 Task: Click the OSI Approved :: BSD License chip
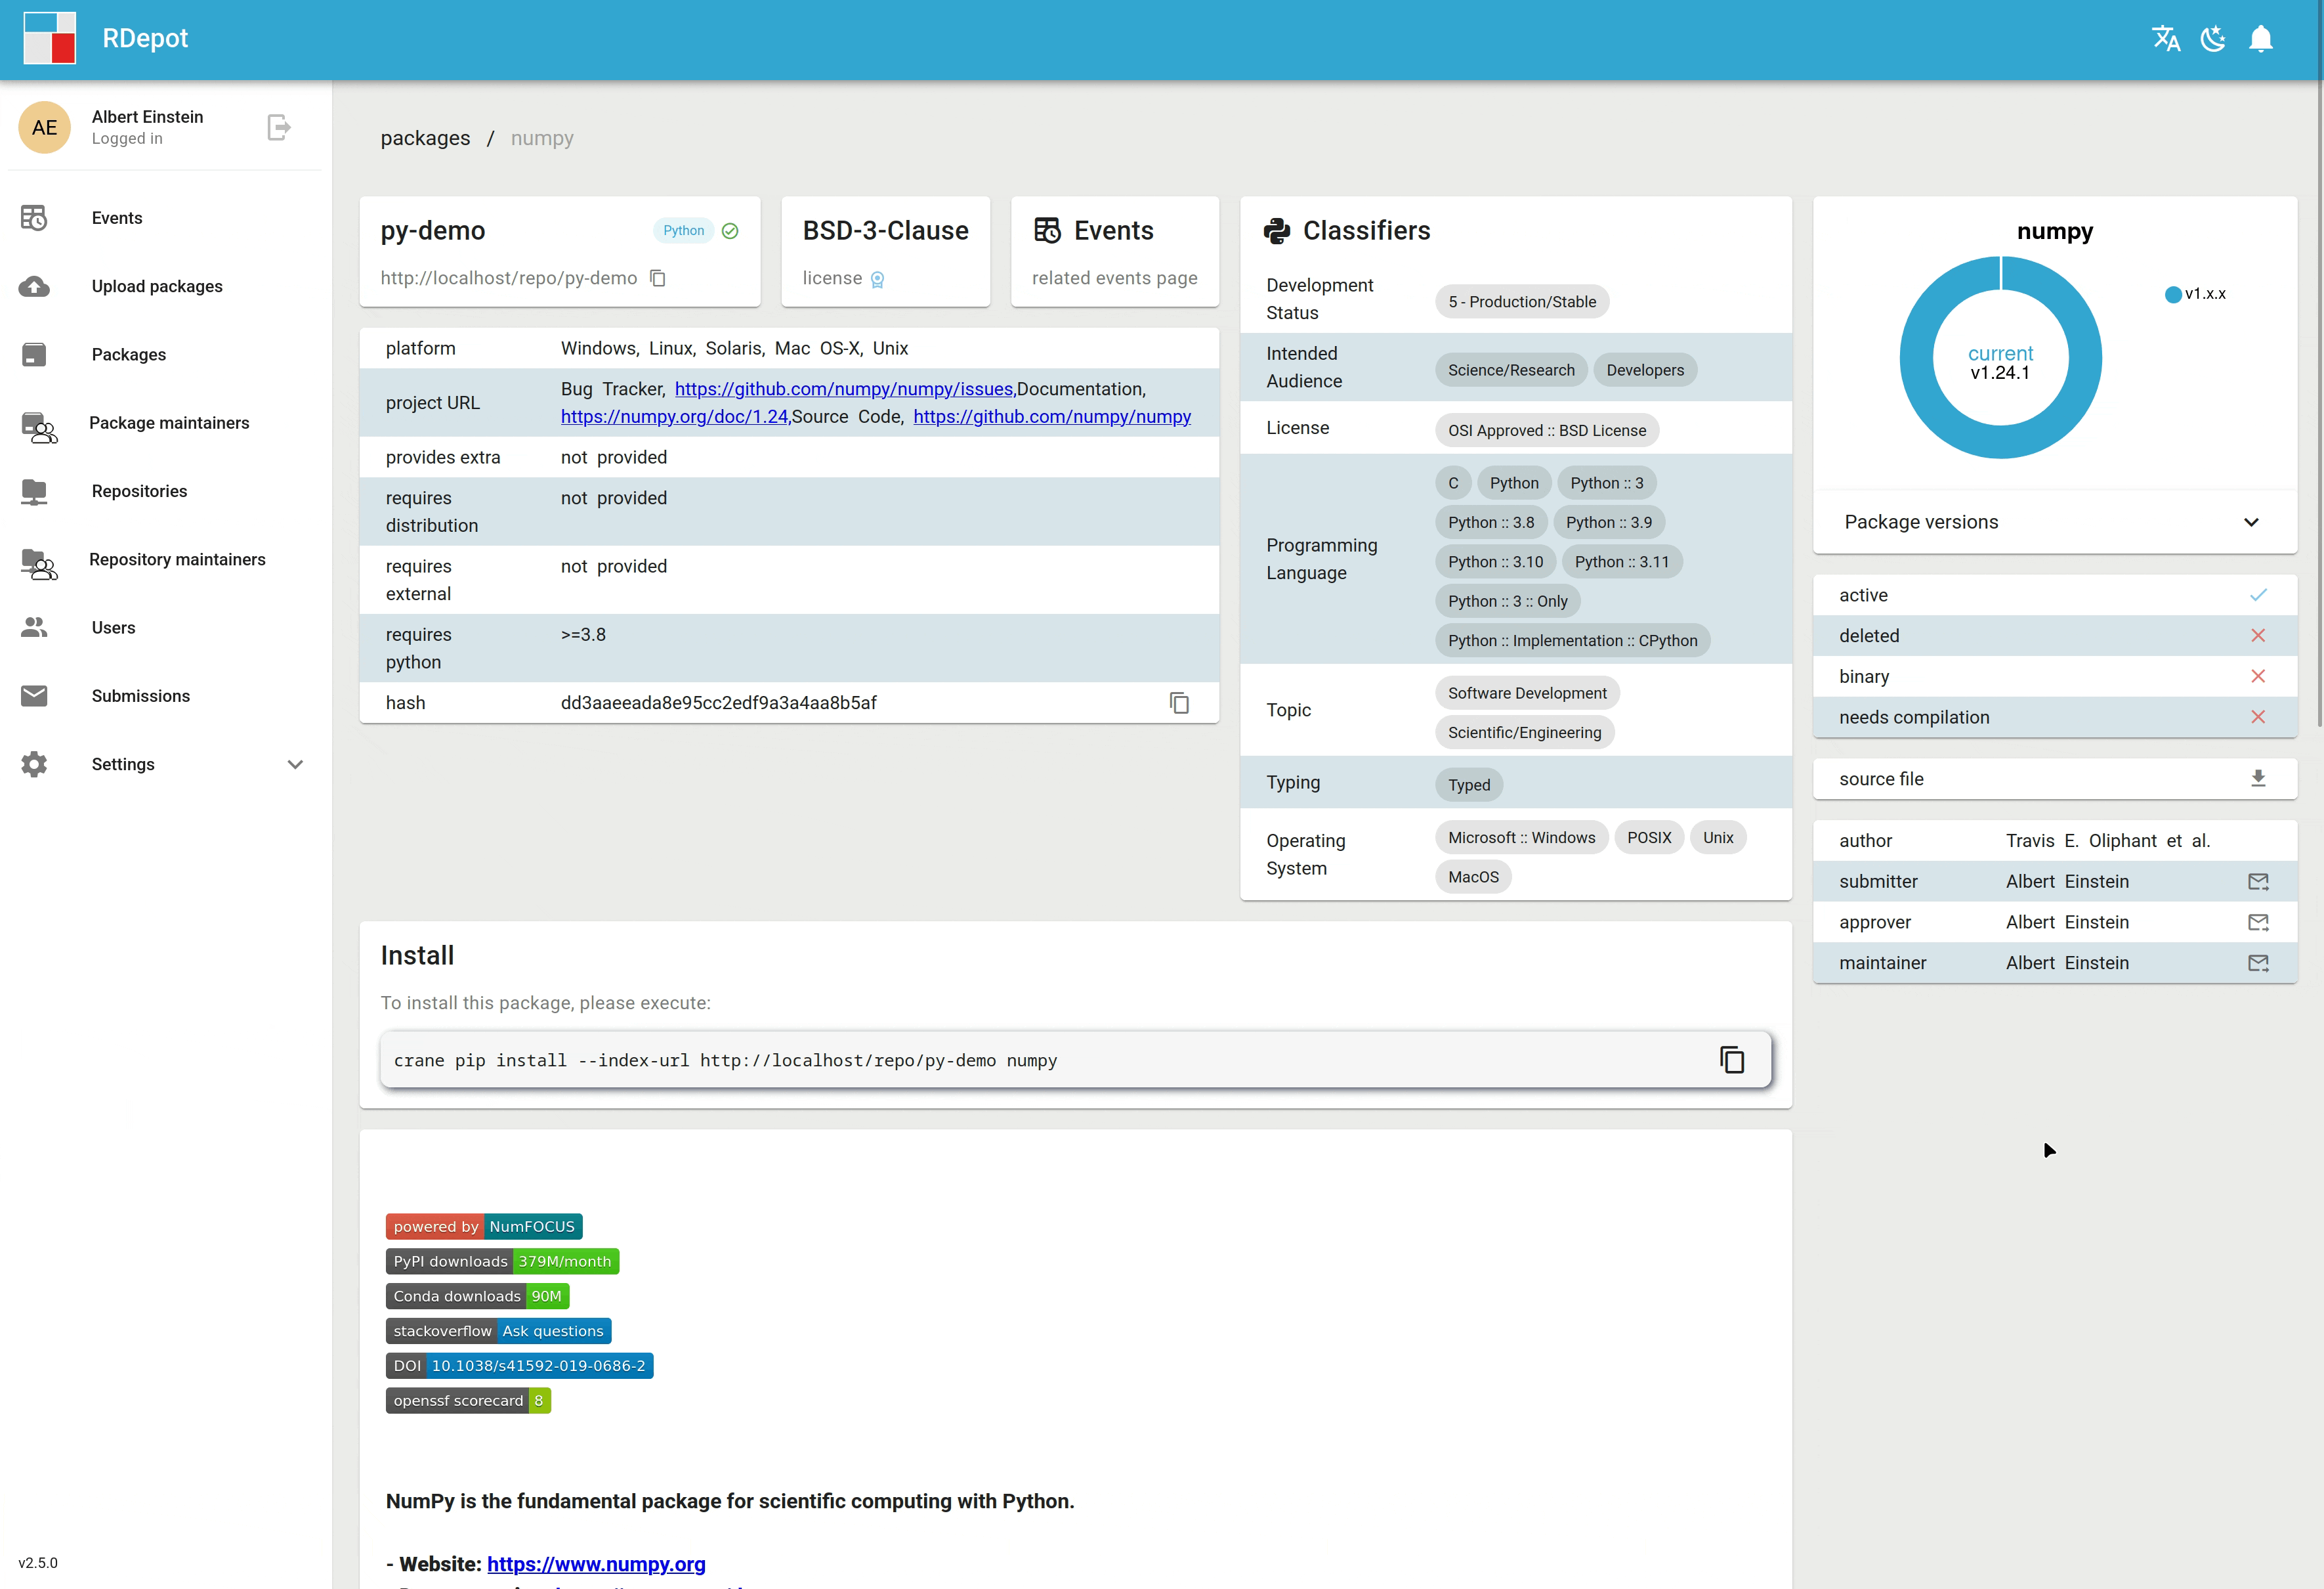click(1547, 430)
